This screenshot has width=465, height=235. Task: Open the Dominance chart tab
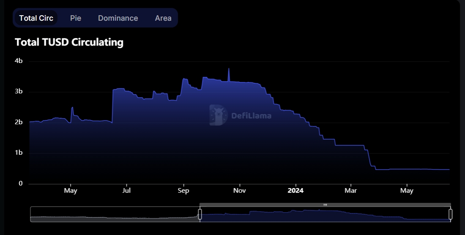click(x=118, y=18)
